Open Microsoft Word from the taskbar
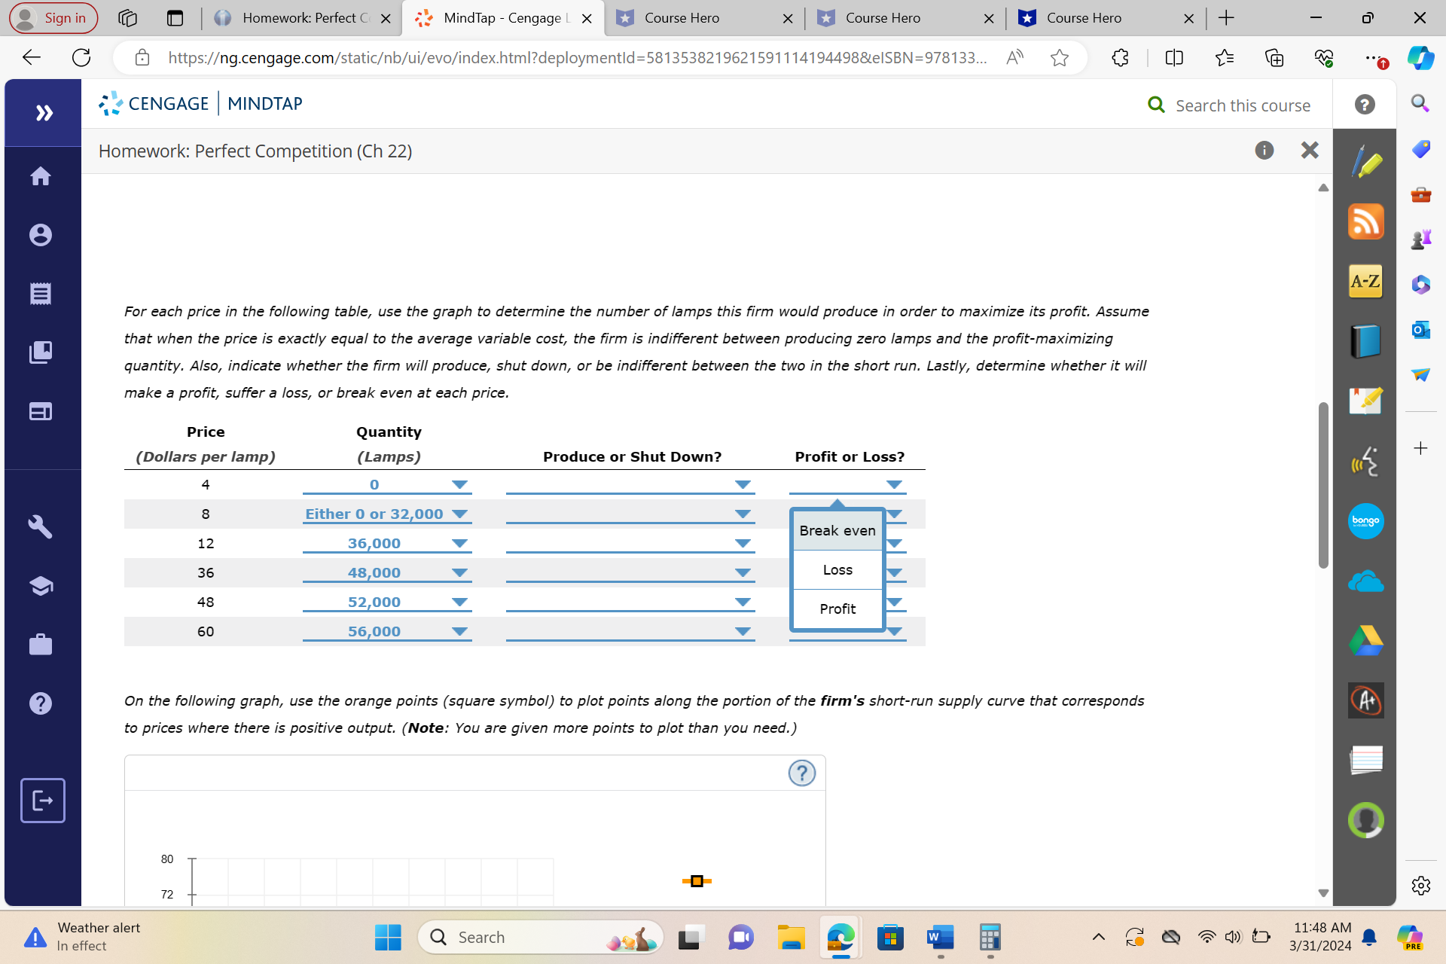This screenshot has width=1446, height=964. pos(938,937)
